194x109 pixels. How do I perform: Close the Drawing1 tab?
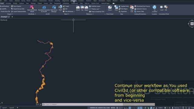click(x=9, y=17)
